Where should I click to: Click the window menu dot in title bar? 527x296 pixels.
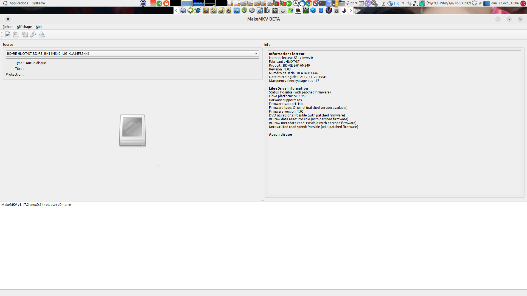(x=8, y=19)
